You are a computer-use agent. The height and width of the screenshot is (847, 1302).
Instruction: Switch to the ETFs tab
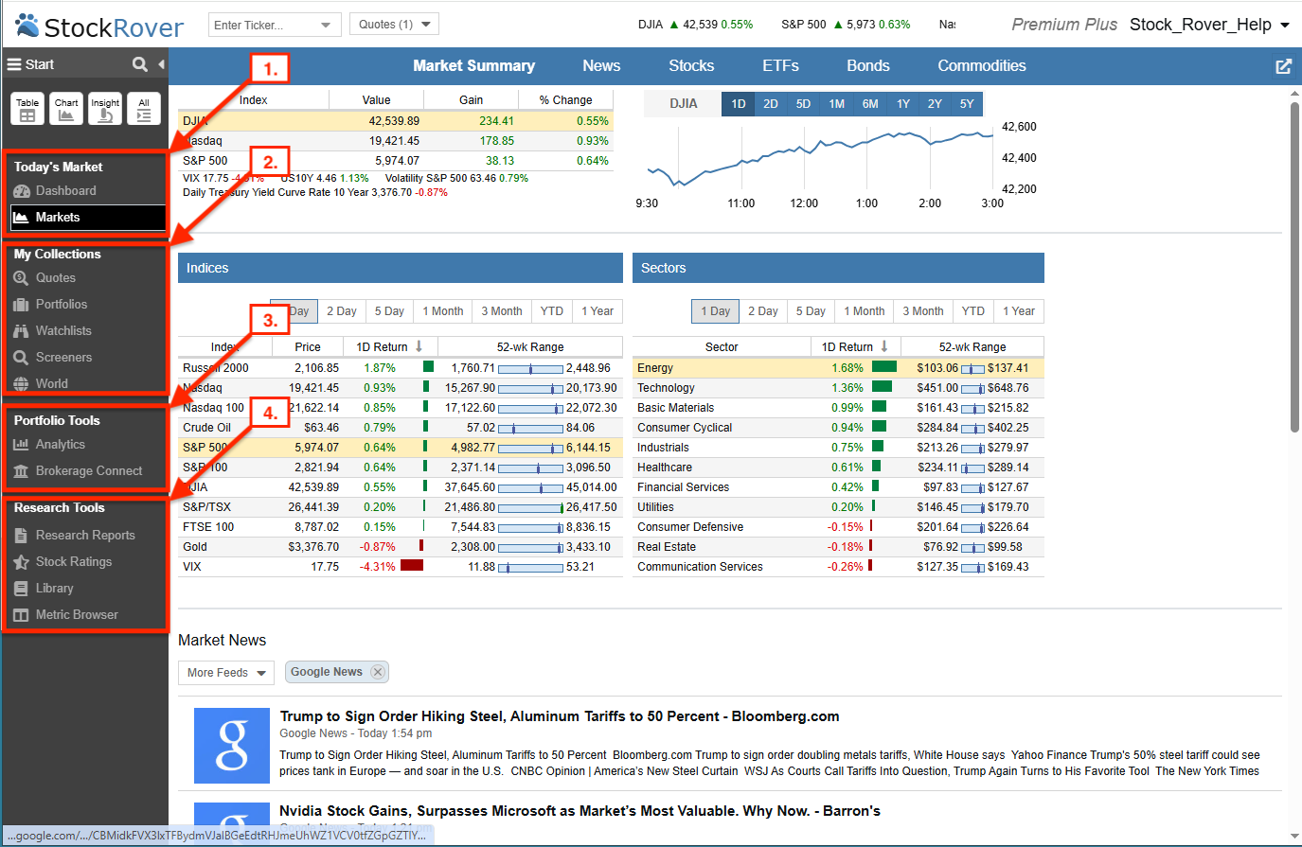coord(780,66)
